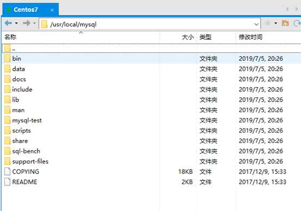Click the bin folder name
The width and height of the screenshot is (301, 211).
(17, 58)
